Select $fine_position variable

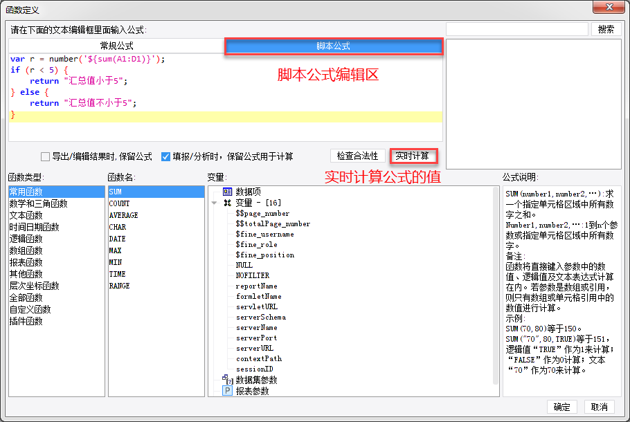265,255
